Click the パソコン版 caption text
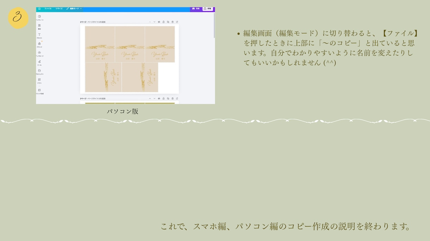This screenshot has height=241, width=430. tap(123, 111)
